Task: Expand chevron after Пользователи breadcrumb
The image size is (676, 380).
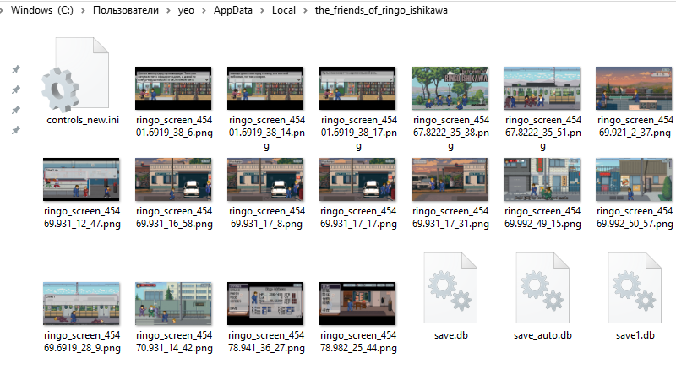Action: 168,10
